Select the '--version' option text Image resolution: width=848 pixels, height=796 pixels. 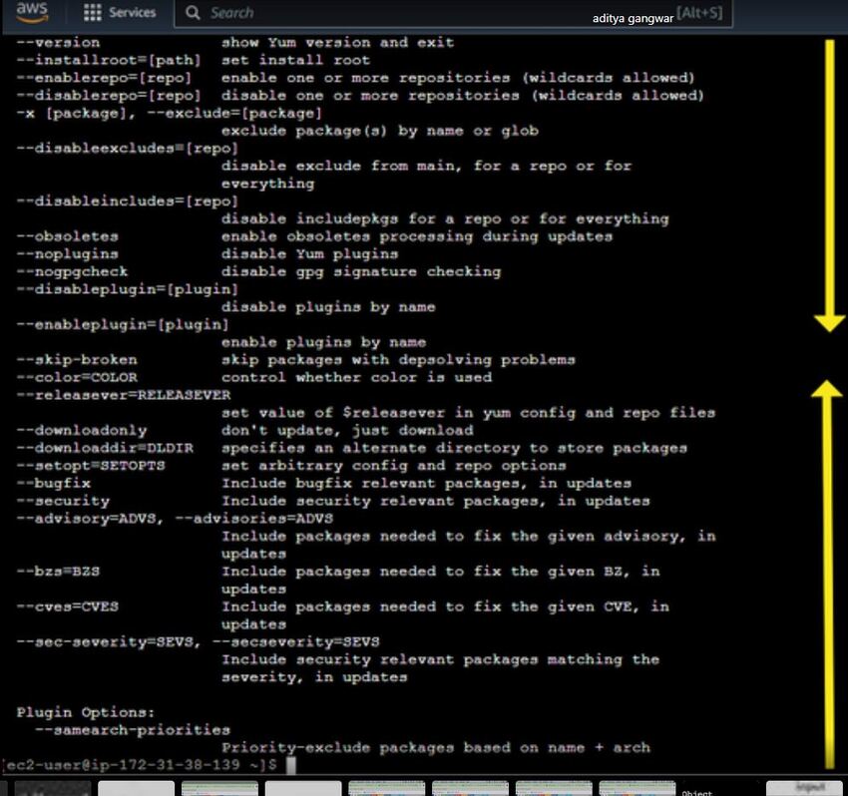[58, 43]
